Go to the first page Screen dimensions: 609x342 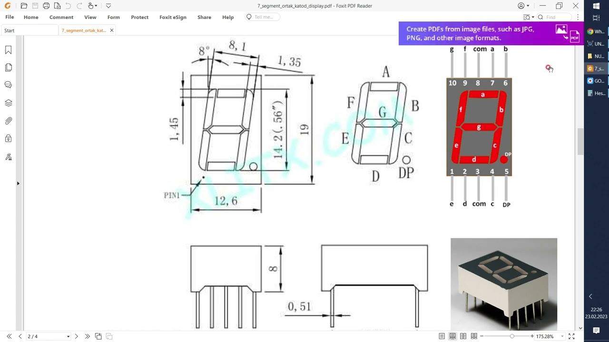9,336
